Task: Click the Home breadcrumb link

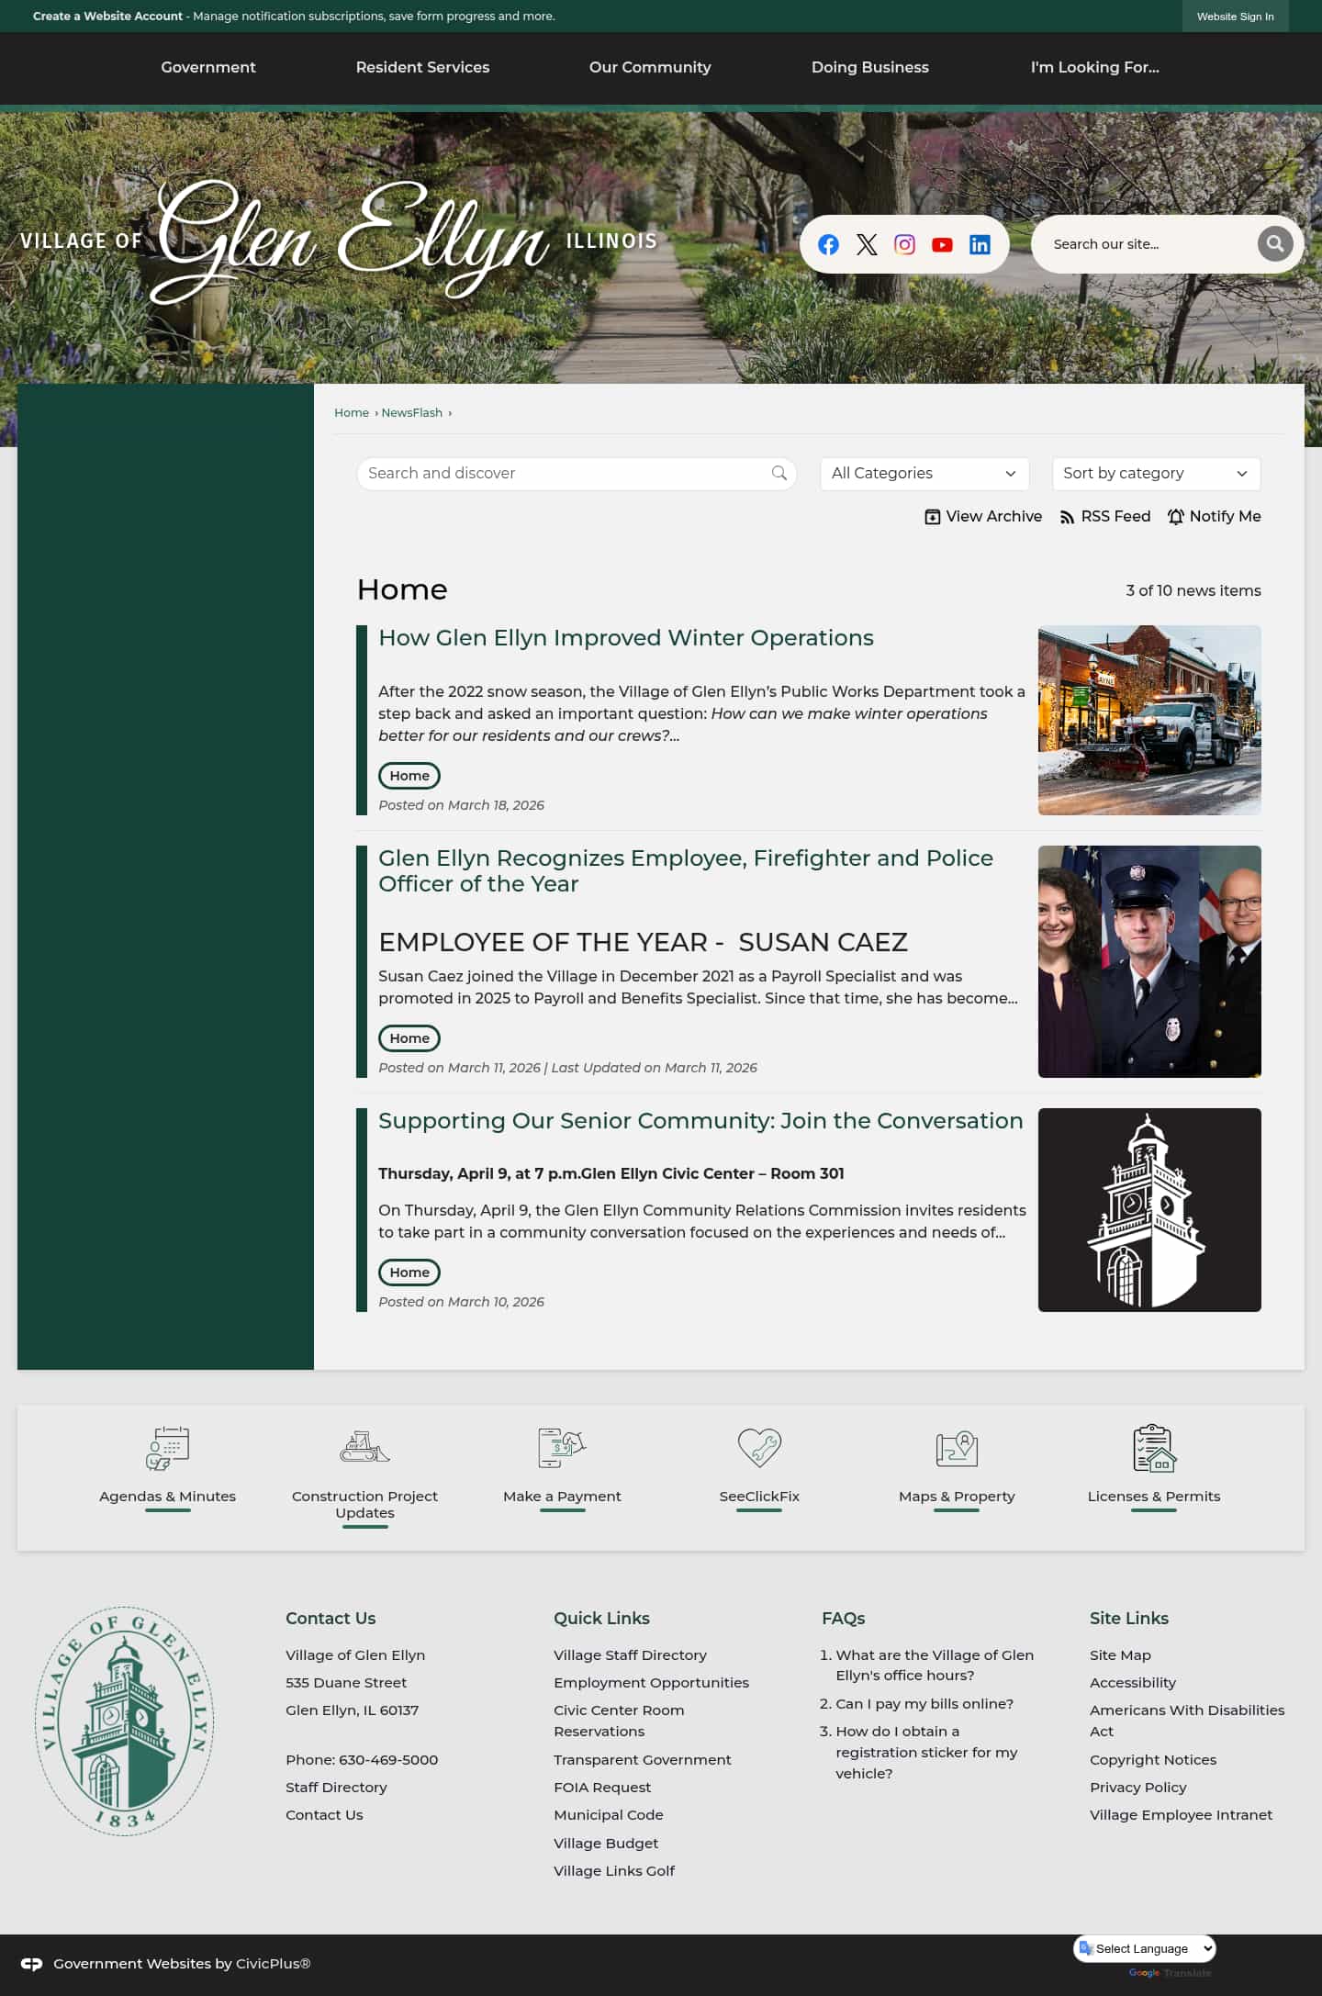Action: [352, 413]
